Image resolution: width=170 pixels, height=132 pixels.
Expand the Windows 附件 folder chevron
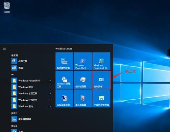click(x=50, y=87)
